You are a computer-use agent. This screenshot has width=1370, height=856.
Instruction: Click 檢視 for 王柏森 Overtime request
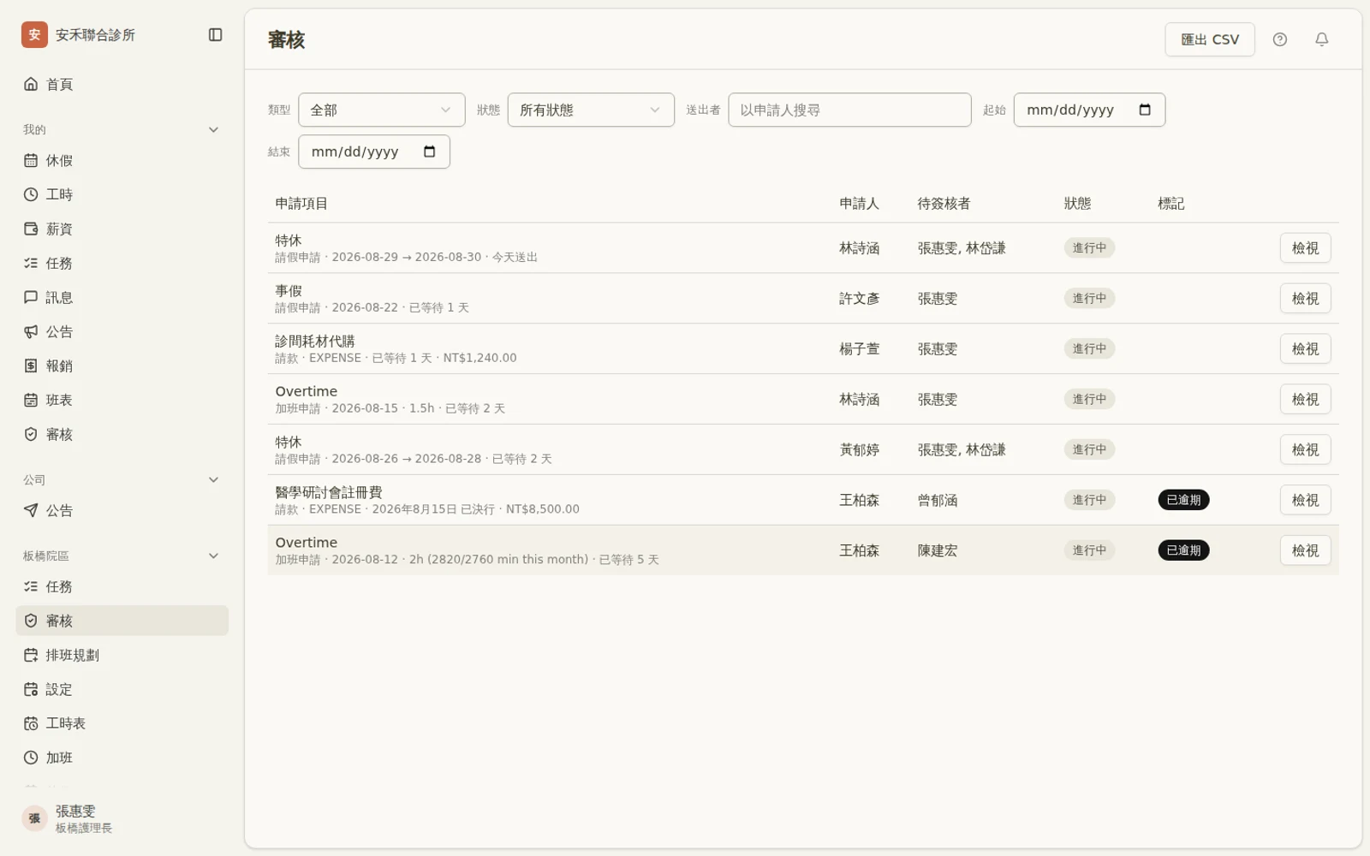pos(1305,550)
